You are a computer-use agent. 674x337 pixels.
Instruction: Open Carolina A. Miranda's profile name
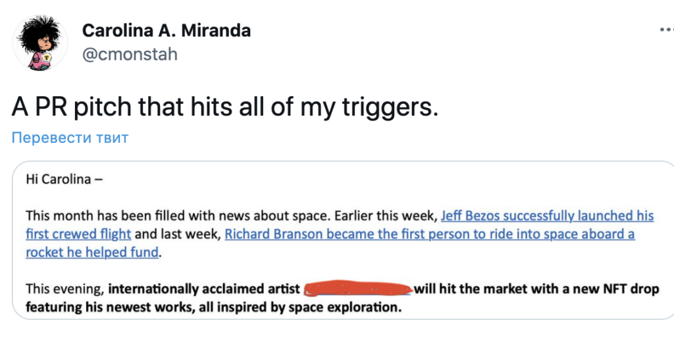point(166,30)
